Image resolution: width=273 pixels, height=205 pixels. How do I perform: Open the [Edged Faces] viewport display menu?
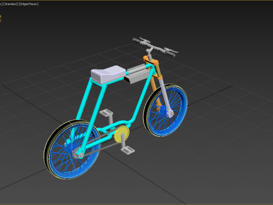coord(28,4)
